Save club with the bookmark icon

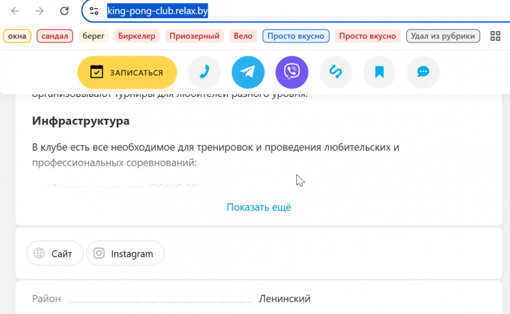[x=379, y=72]
